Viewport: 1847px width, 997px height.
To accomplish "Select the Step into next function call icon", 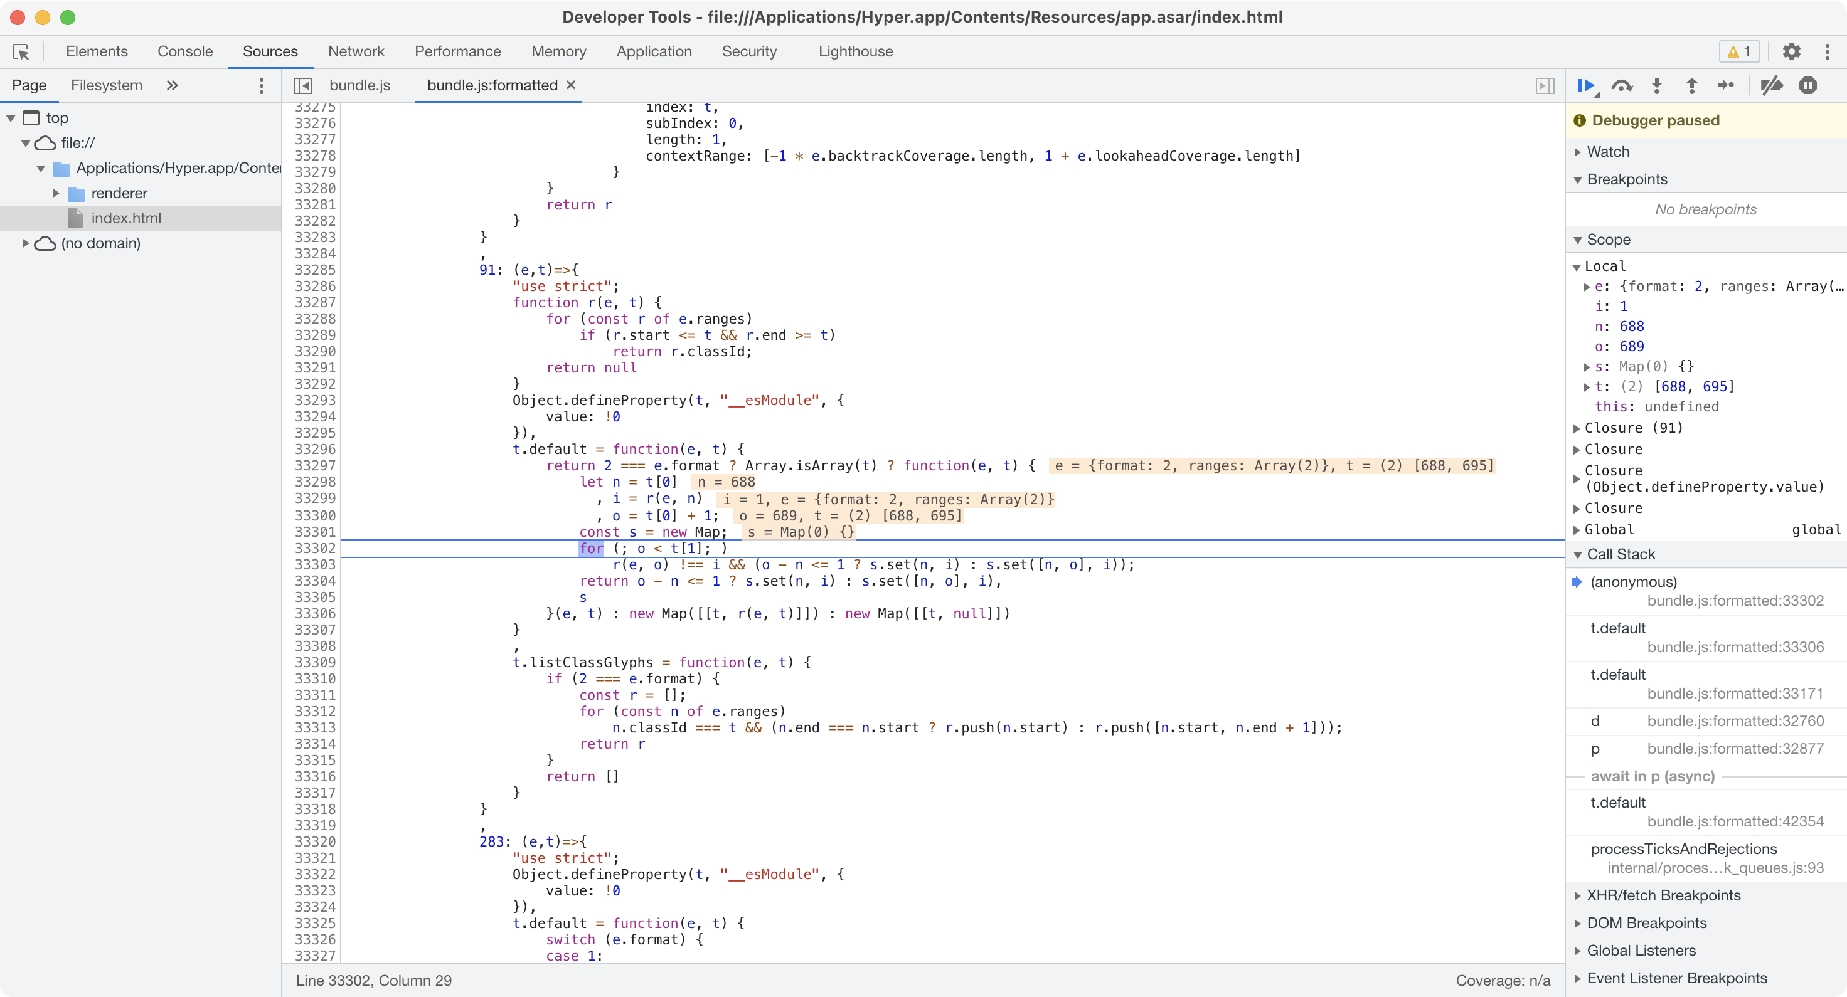I will click(1656, 85).
